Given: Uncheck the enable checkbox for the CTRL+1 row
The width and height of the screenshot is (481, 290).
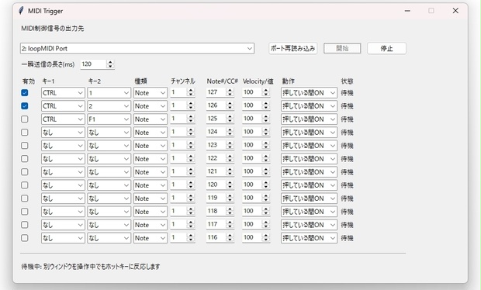Looking at the screenshot, I should click(x=25, y=92).
